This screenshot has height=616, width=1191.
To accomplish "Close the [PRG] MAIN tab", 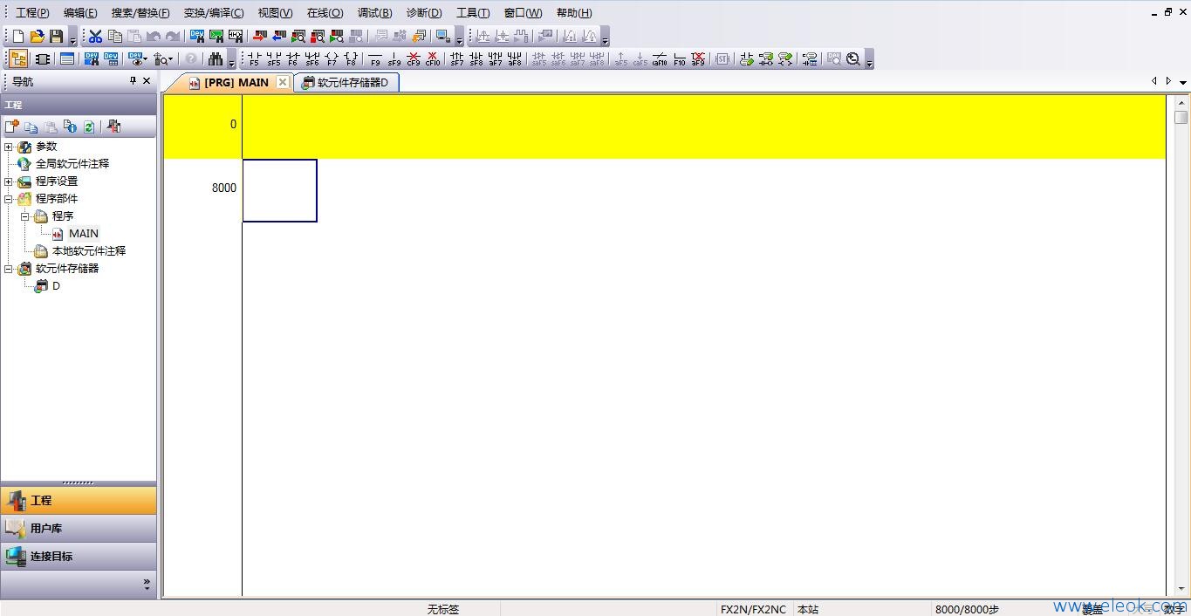I will click(283, 82).
